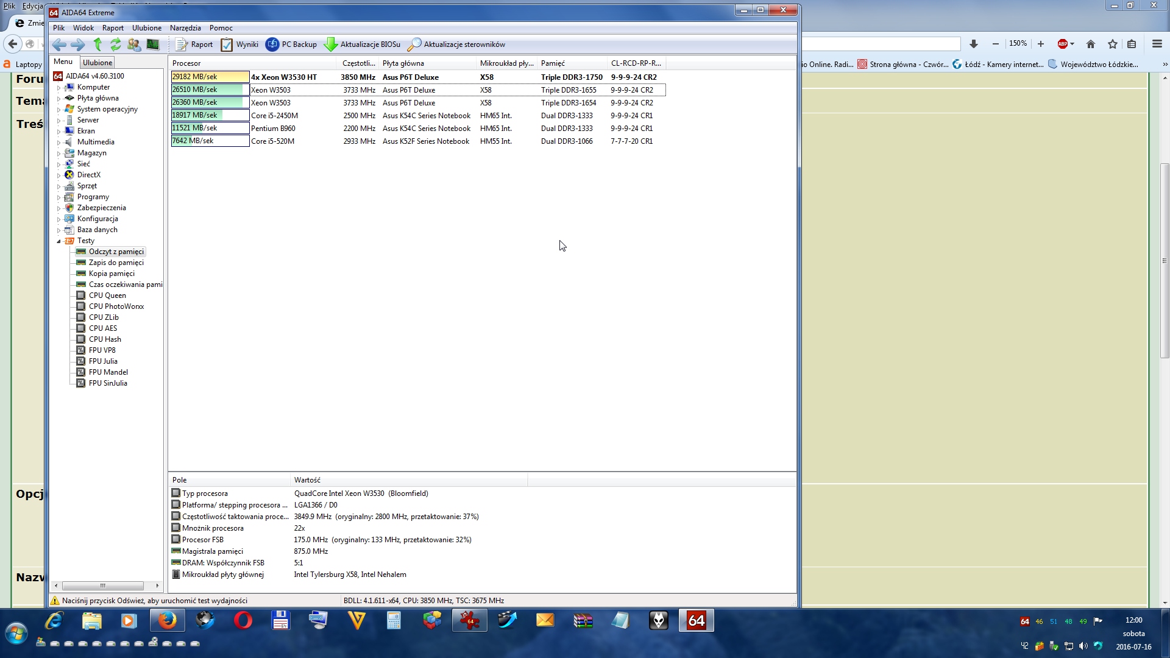Collapse the Testy tree node
This screenshot has width=1170, height=658.
pos(59,241)
